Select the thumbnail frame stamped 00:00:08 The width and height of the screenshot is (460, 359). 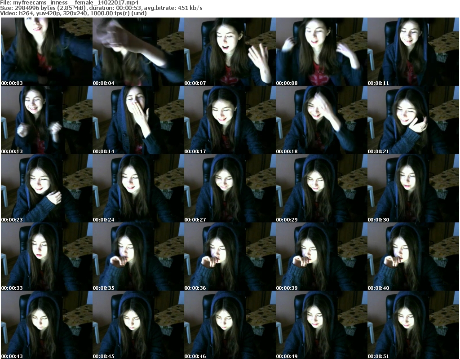321,52
